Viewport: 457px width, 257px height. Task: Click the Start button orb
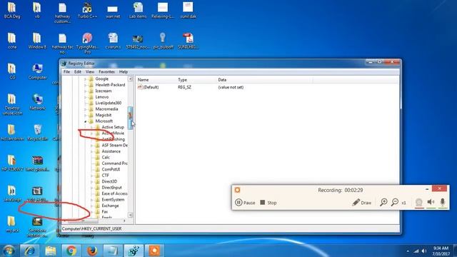[x=9, y=251]
